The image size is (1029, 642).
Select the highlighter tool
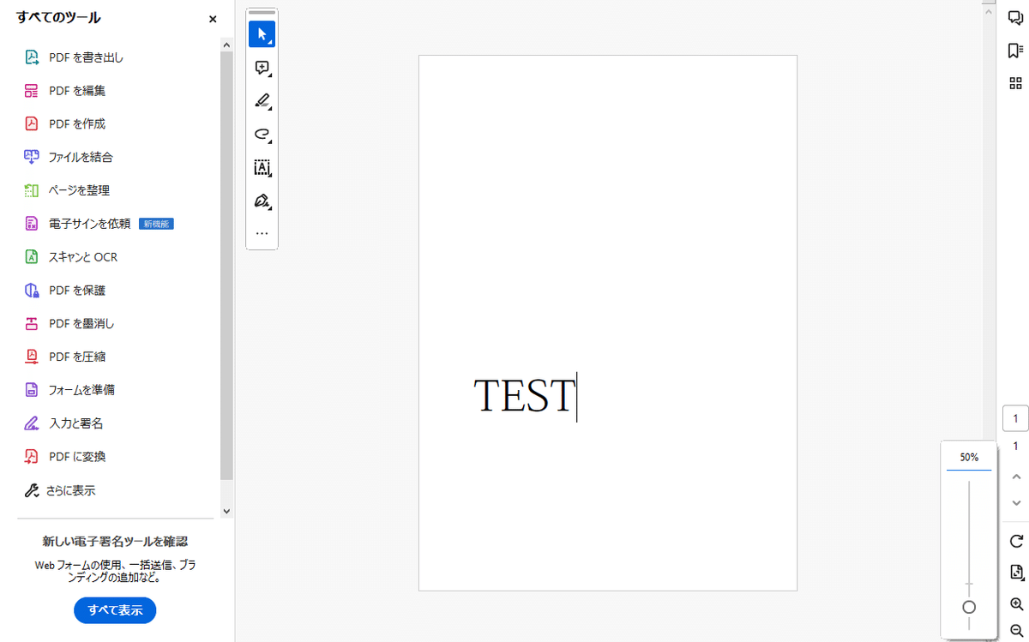pyautogui.click(x=262, y=101)
